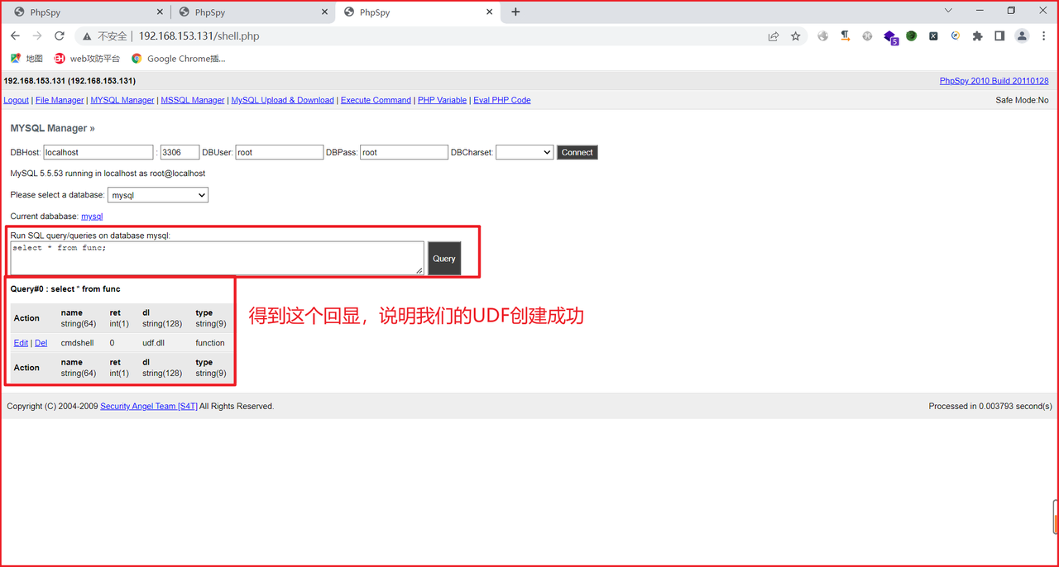
Task: Open the Chrome profile avatar
Action: click(1022, 36)
